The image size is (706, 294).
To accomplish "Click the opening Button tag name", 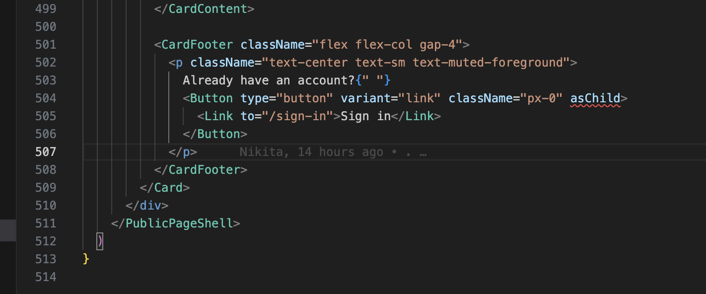I will click(x=212, y=98).
